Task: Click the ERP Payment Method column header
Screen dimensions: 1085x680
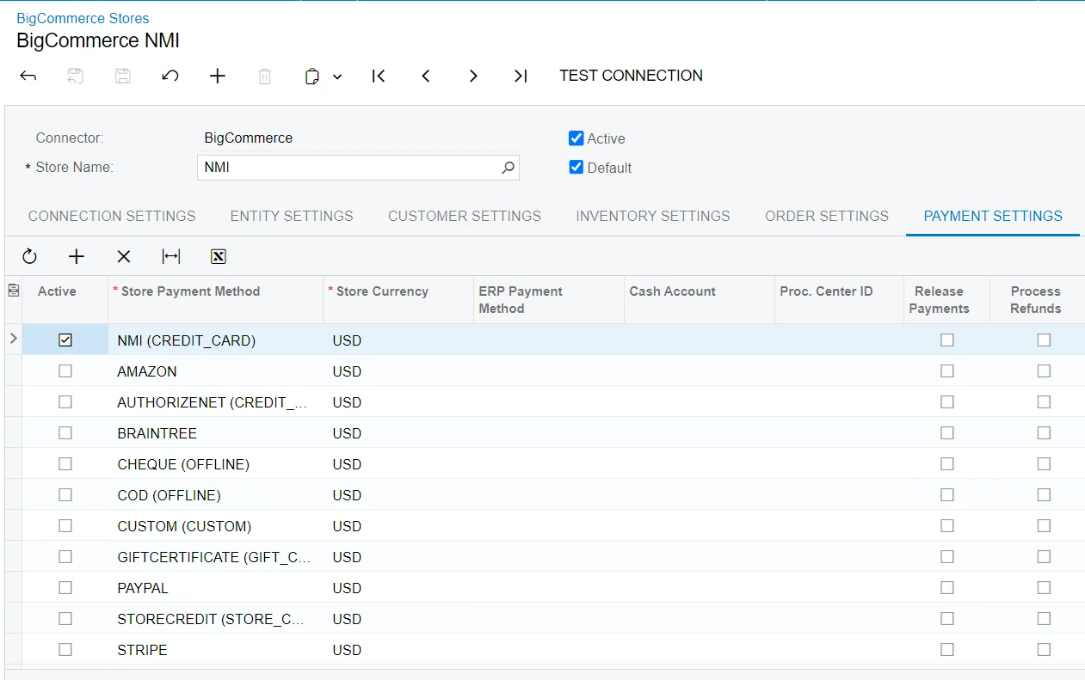Action: click(549, 300)
